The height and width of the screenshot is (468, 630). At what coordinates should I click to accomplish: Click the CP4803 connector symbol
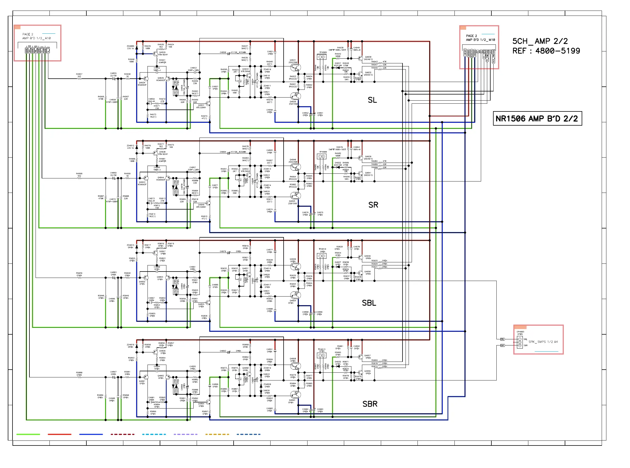click(520, 342)
